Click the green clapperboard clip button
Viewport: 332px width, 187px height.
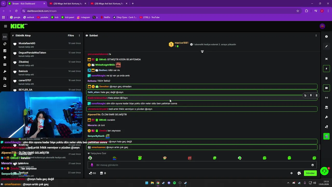tap(327, 136)
